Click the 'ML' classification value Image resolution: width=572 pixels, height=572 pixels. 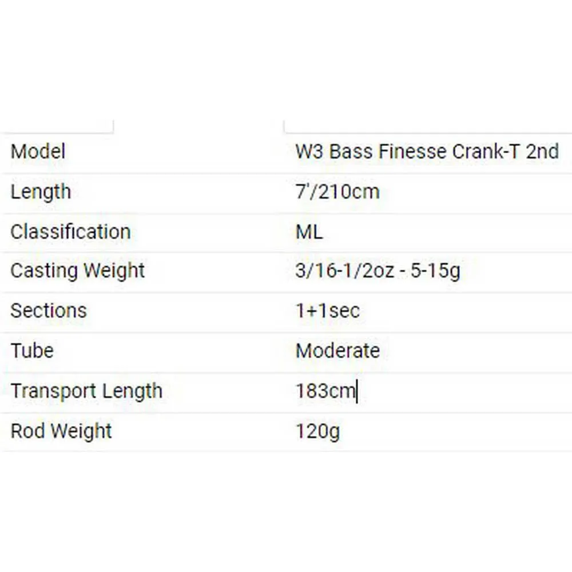click(x=309, y=231)
